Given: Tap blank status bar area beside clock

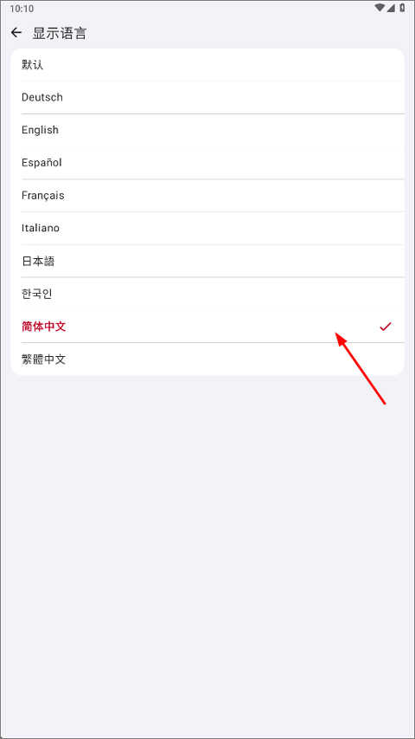Looking at the screenshot, I should (202, 8).
